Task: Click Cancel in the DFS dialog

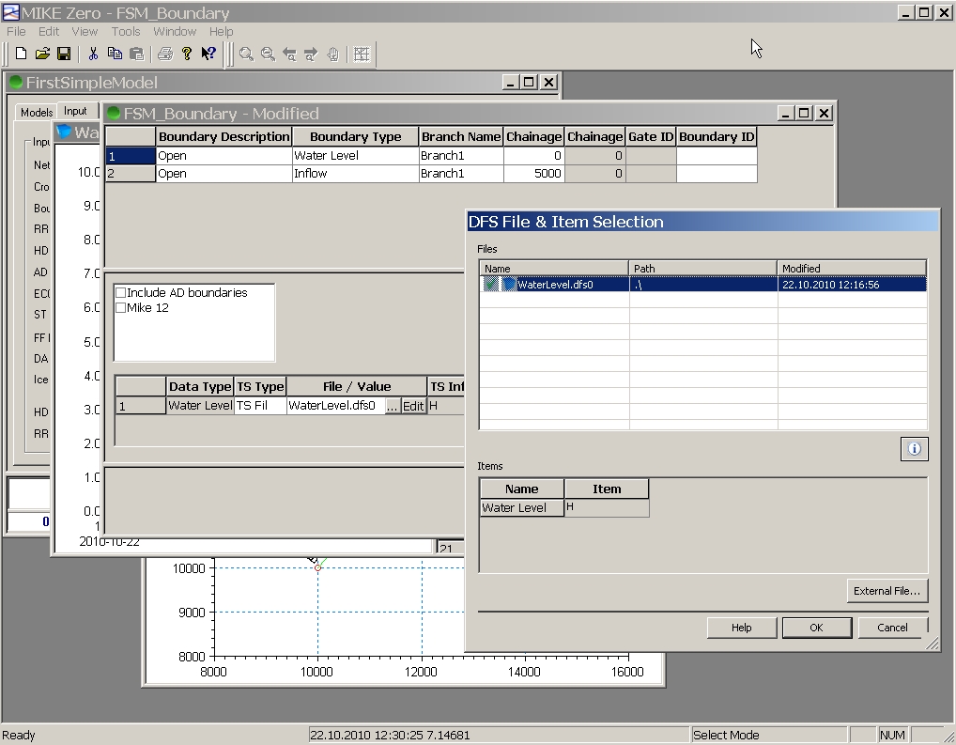Action: [x=892, y=628]
